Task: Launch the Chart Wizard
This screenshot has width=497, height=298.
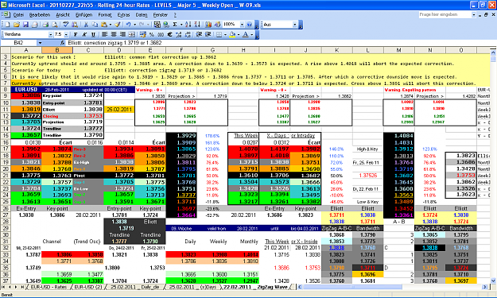Action: [x=208, y=25]
